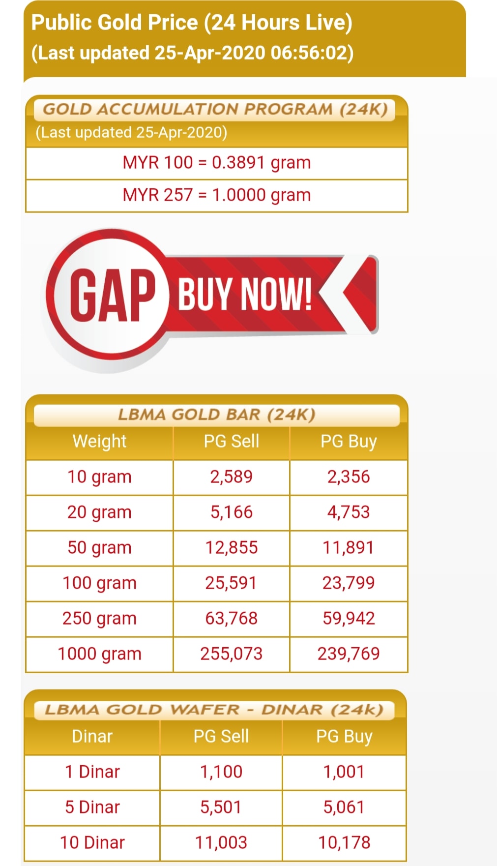Tap the BUY NOW! red banner

click(245, 294)
